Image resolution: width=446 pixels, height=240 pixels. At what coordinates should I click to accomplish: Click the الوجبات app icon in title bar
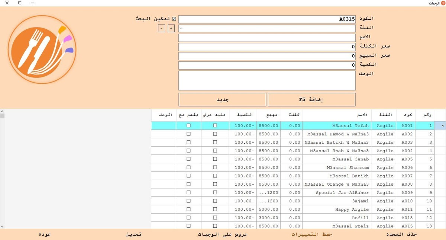(x=442, y=3)
